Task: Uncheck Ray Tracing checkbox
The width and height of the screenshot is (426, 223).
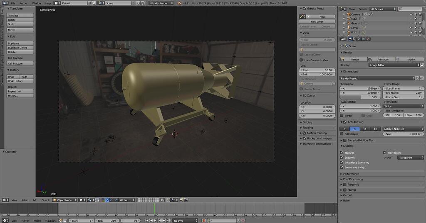Action: click(385, 153)
